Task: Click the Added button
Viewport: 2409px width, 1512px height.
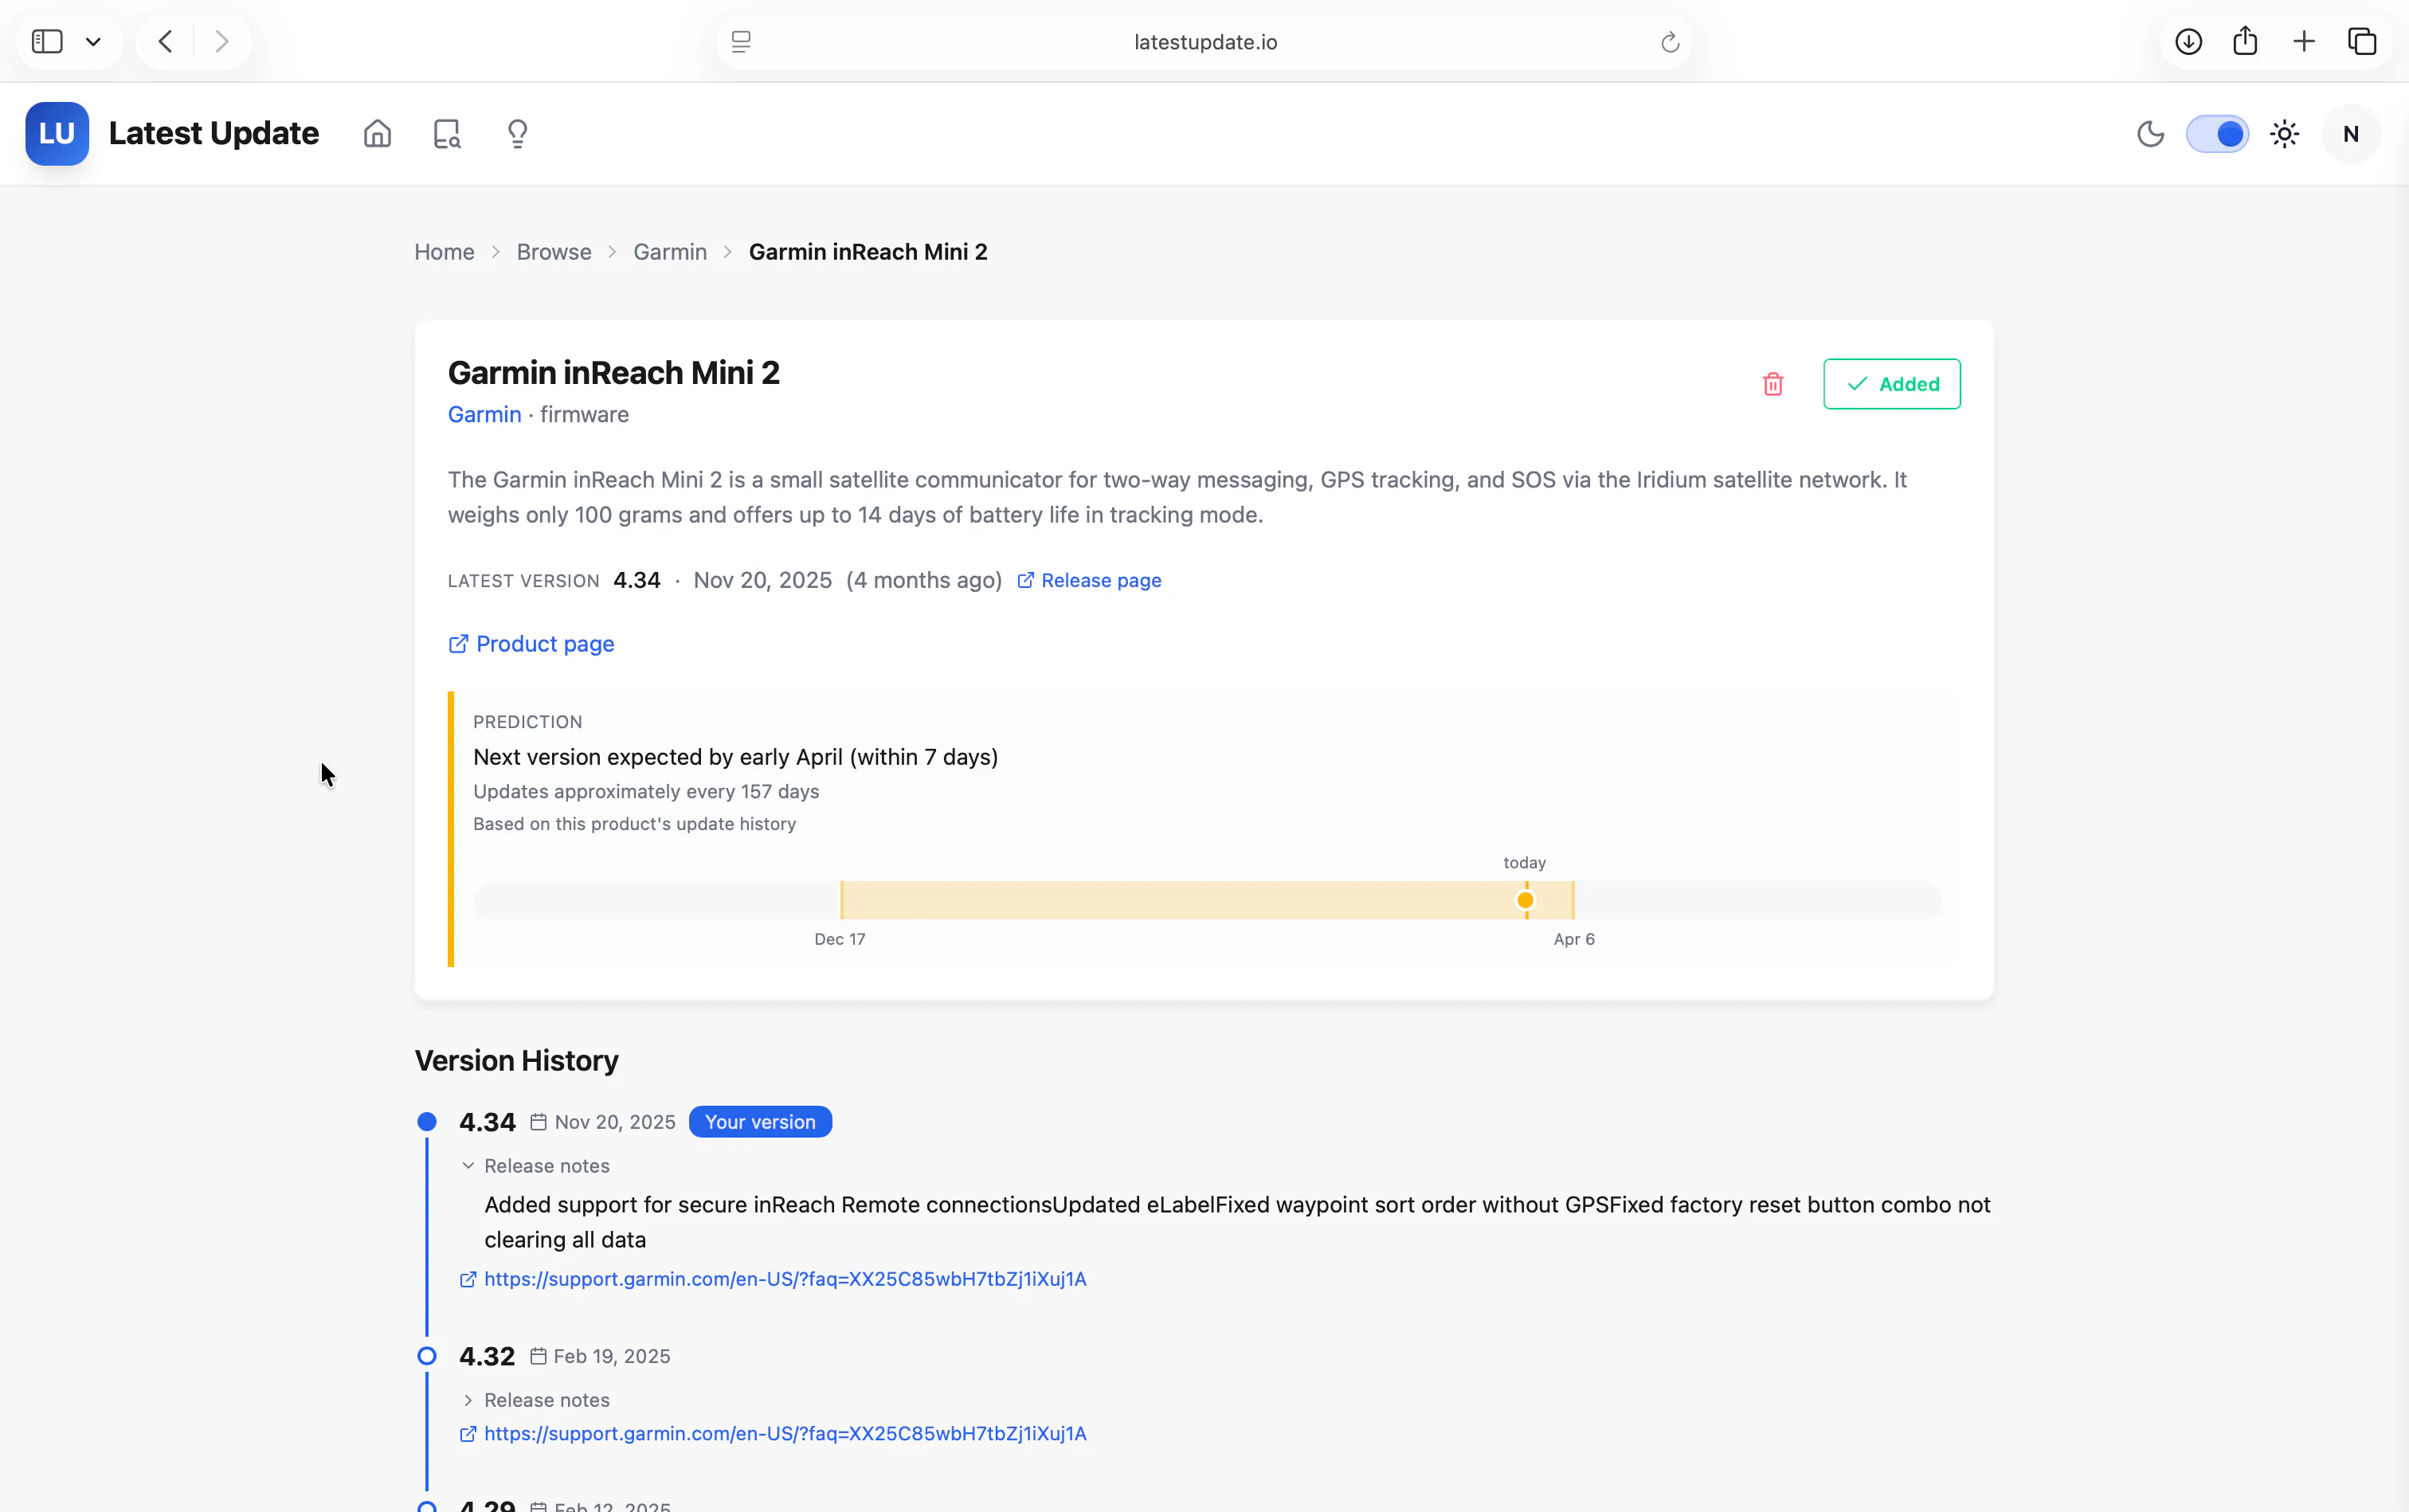Action: 1891,384
